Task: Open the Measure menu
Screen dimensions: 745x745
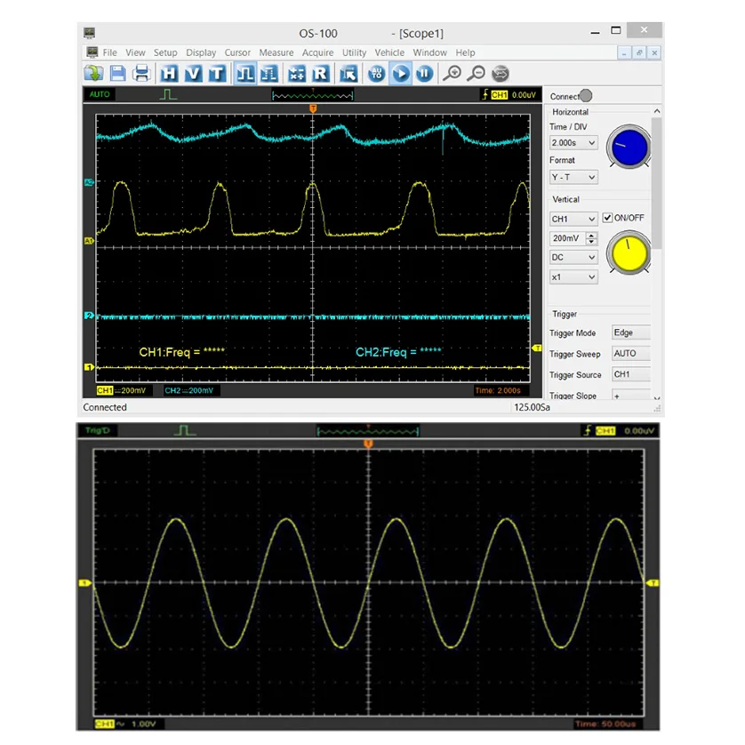Action: click(276, 52)
